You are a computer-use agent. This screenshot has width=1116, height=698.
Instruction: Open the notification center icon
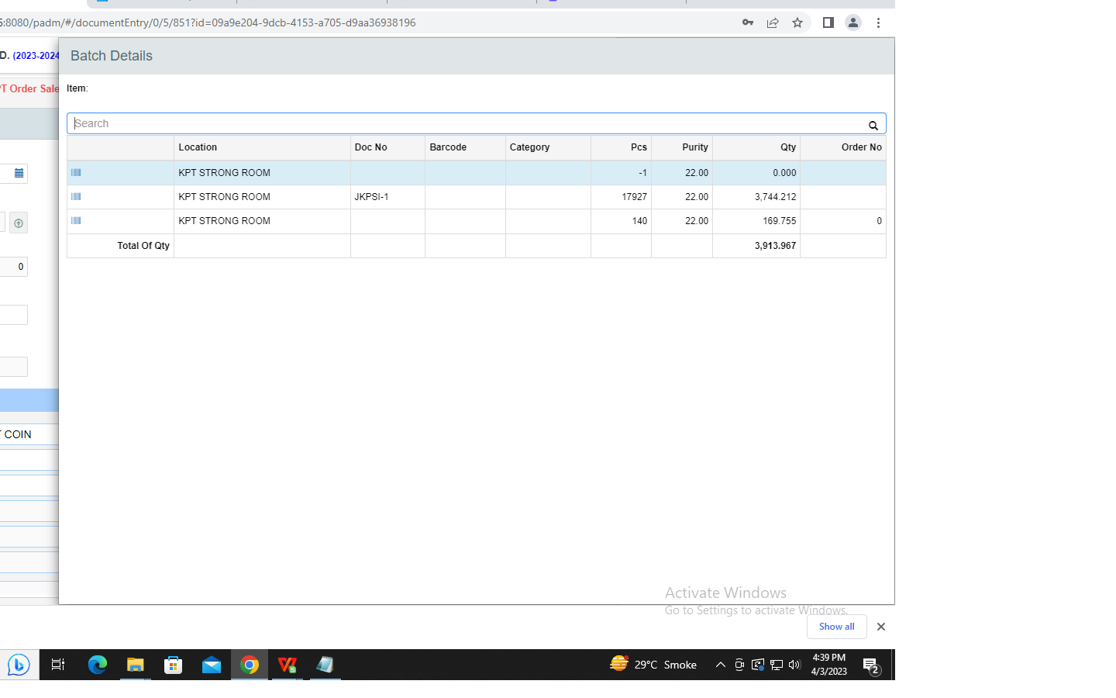coord(871,665)
